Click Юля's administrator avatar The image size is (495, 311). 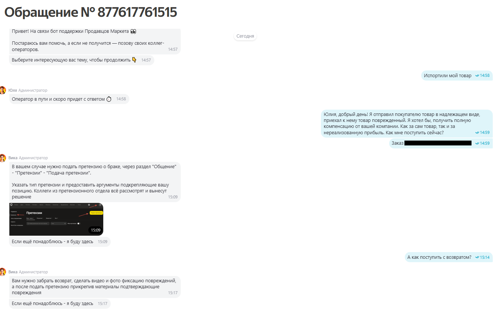click(x=3, y=90)
